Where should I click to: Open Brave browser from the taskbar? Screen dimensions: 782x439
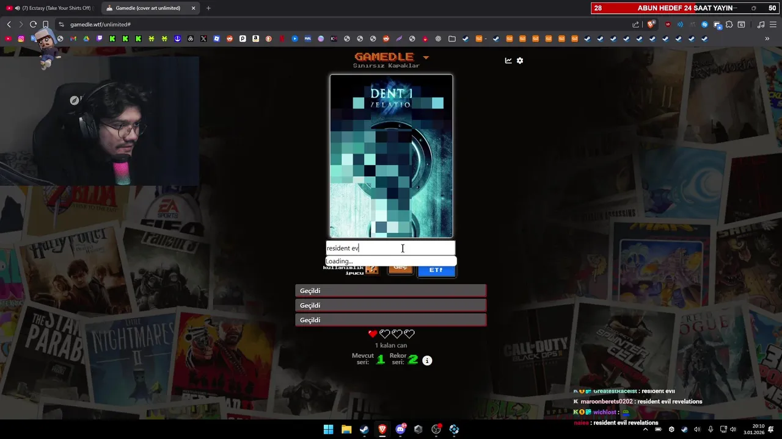(382, 429)
